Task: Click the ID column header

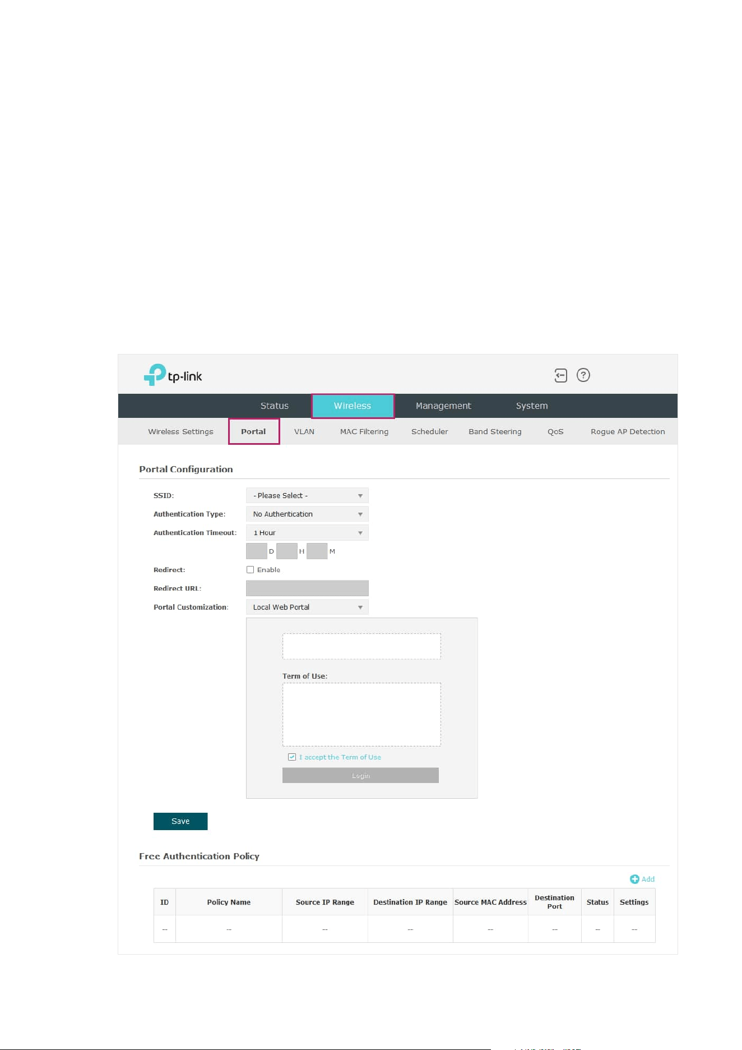Action: [165, 902]
